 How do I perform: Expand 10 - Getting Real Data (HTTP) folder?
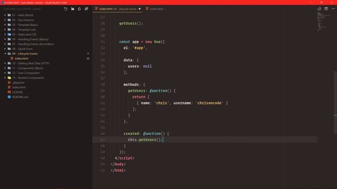[x=5, y=63]
